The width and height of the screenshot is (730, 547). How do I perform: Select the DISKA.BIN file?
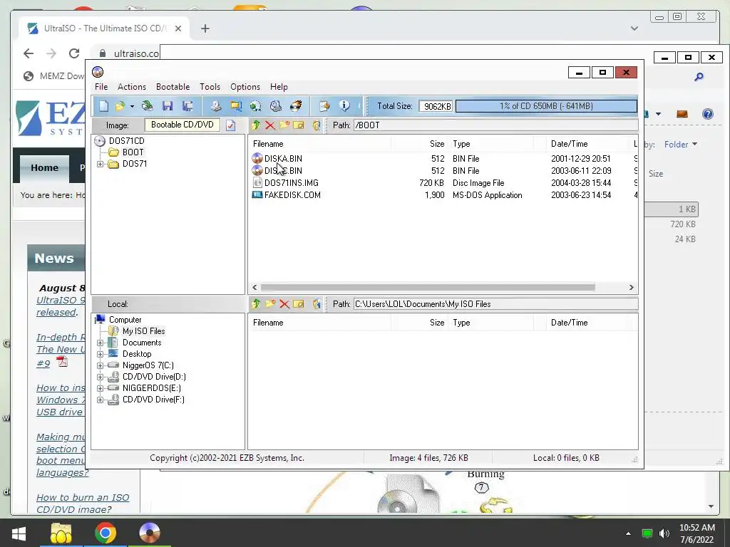[x=283, y=159]
